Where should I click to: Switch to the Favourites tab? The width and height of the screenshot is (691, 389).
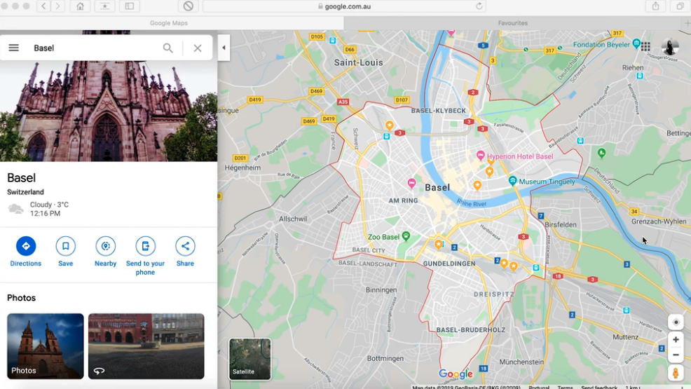point(513,23)
